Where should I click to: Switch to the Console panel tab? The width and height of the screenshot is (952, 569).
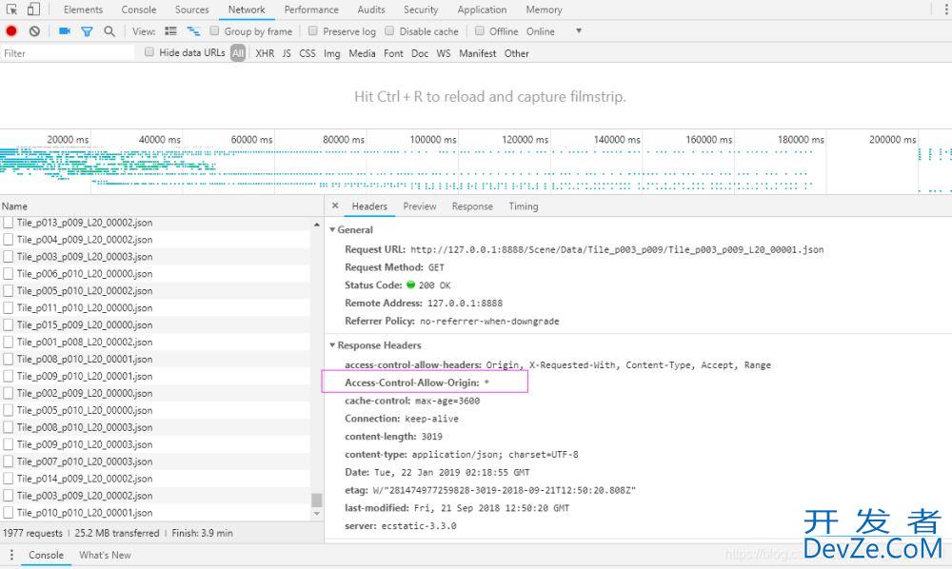pyautogui.click(x=138, y=10)
